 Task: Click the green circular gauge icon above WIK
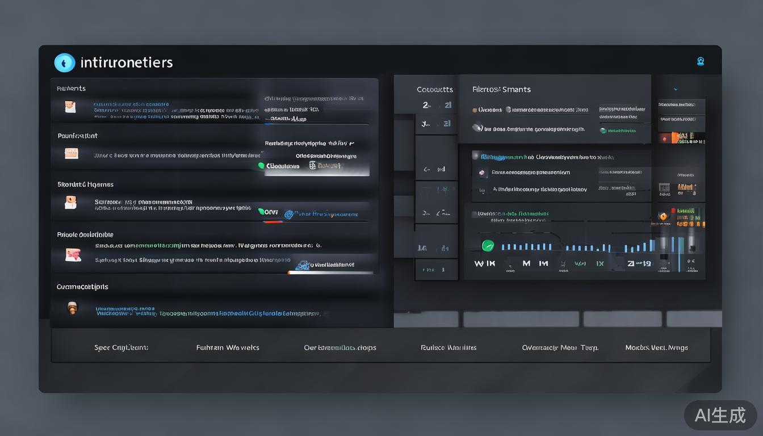point(488,246)
